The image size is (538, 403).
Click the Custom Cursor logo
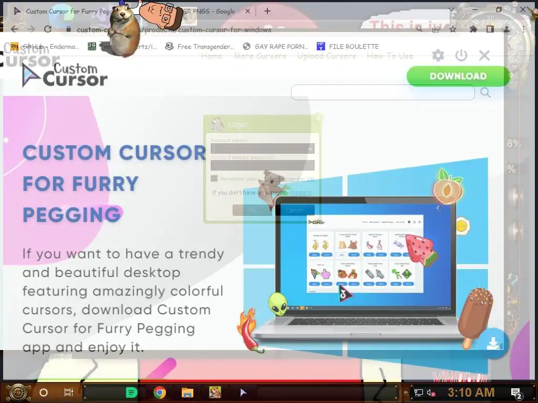[x=65, y=76]
